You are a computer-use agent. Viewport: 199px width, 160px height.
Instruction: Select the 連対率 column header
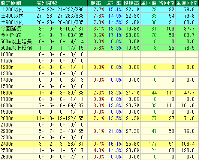coord(114,3)
